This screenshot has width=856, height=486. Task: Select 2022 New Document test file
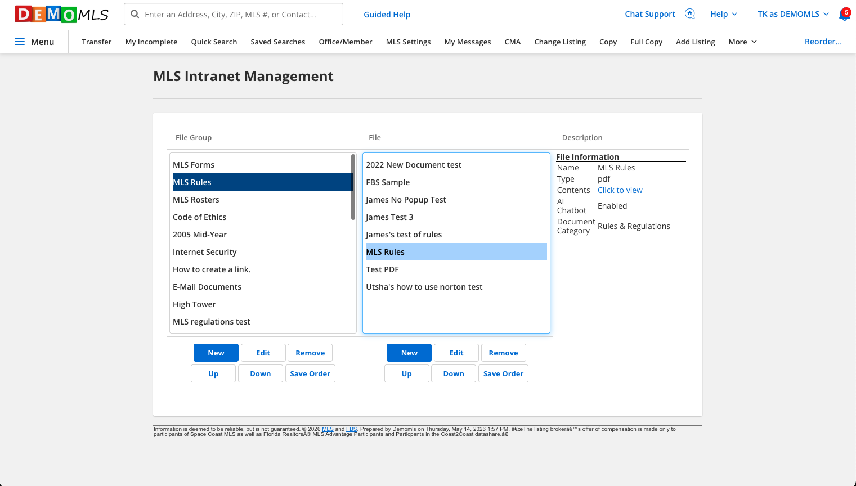(456, 165)
